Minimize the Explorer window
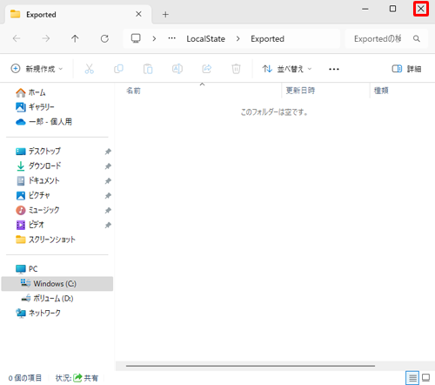 tap(365, 9)
